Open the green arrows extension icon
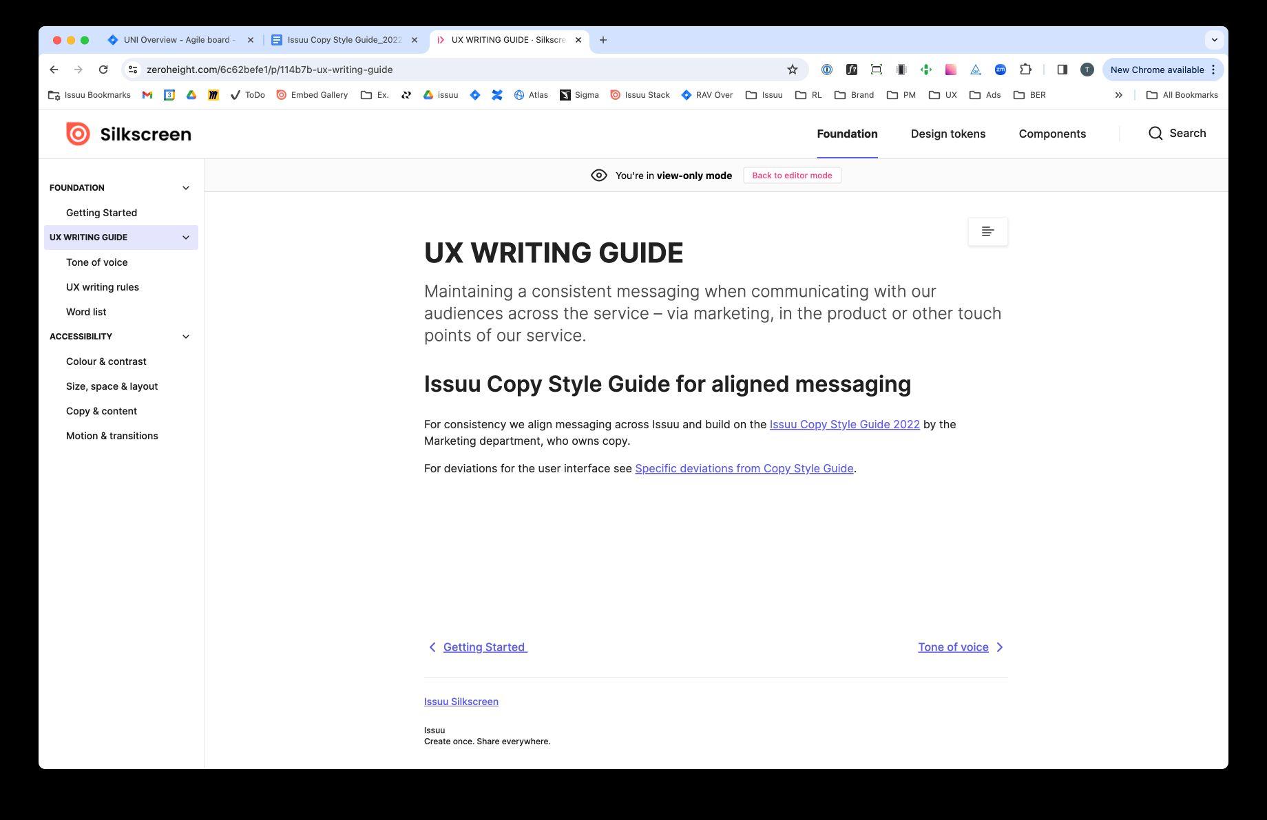The width and height of the screenshot is (1267, 820). [925, 70]
